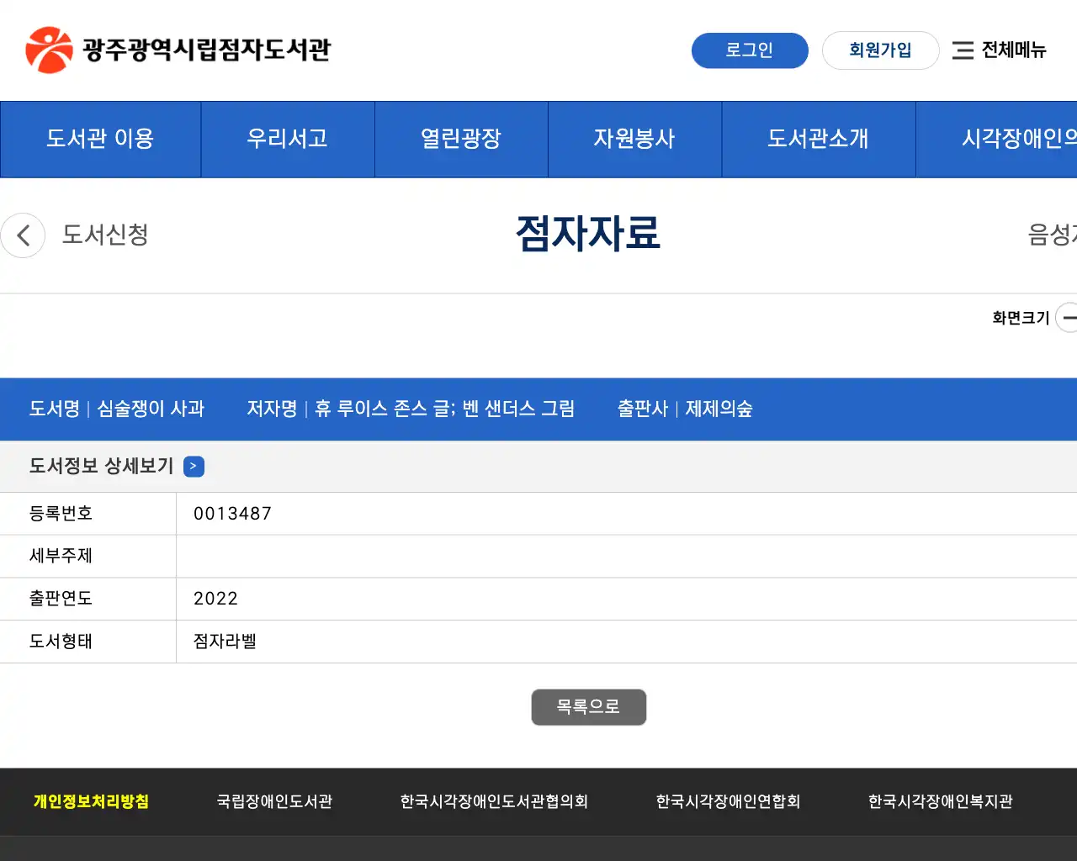This screenshot has width=1077, height=861.
Task: Select the 로그인 button
Action: (750, 50)
